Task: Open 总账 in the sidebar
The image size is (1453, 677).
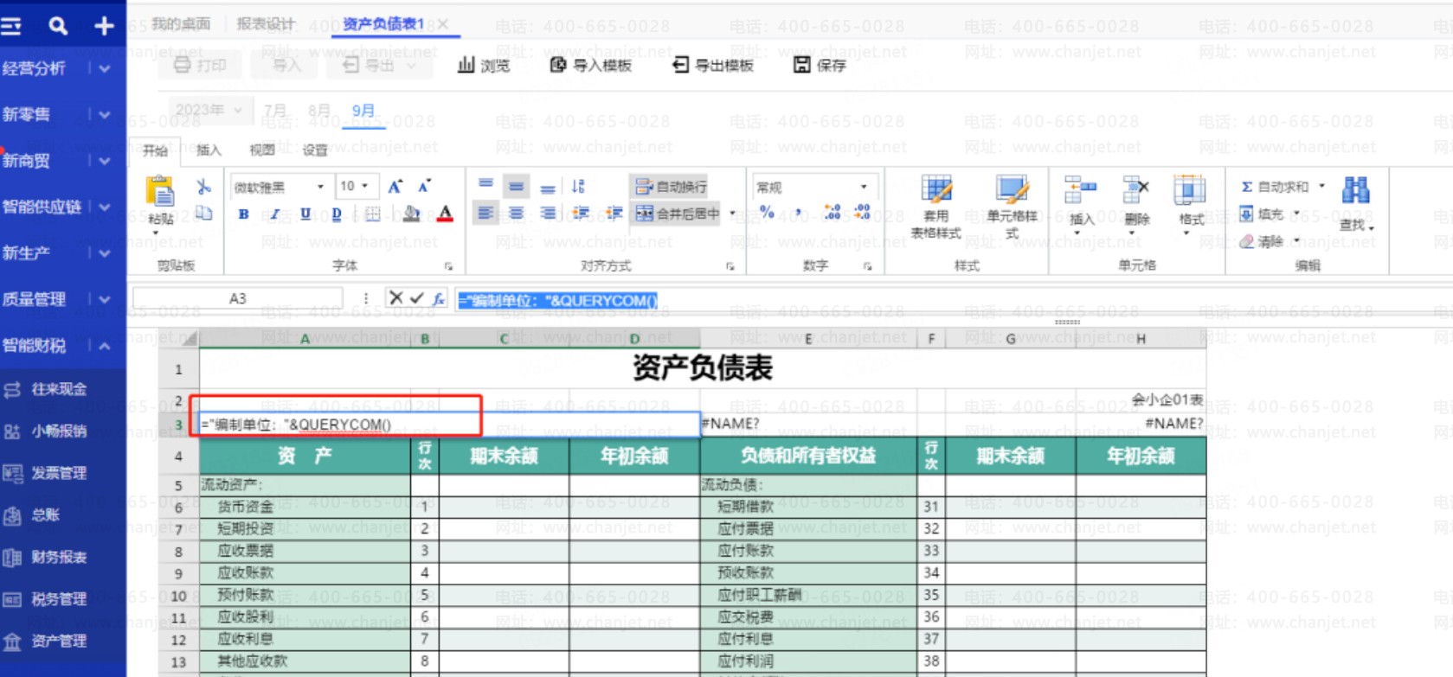Action: point(45,515)
